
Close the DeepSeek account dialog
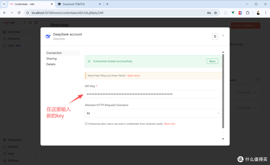(223, 35)
